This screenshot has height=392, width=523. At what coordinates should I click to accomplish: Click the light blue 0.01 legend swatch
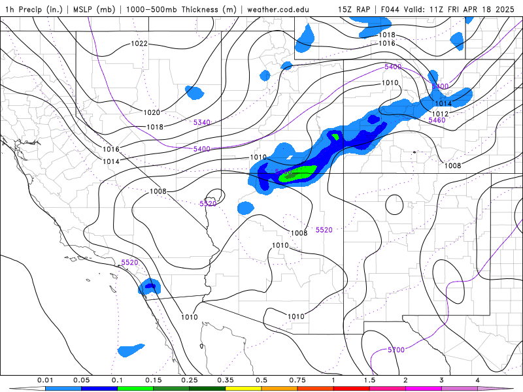[x=63, y=389]
